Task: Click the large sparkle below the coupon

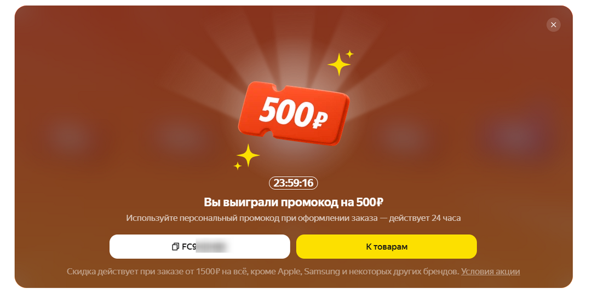Action: [248, 155]
